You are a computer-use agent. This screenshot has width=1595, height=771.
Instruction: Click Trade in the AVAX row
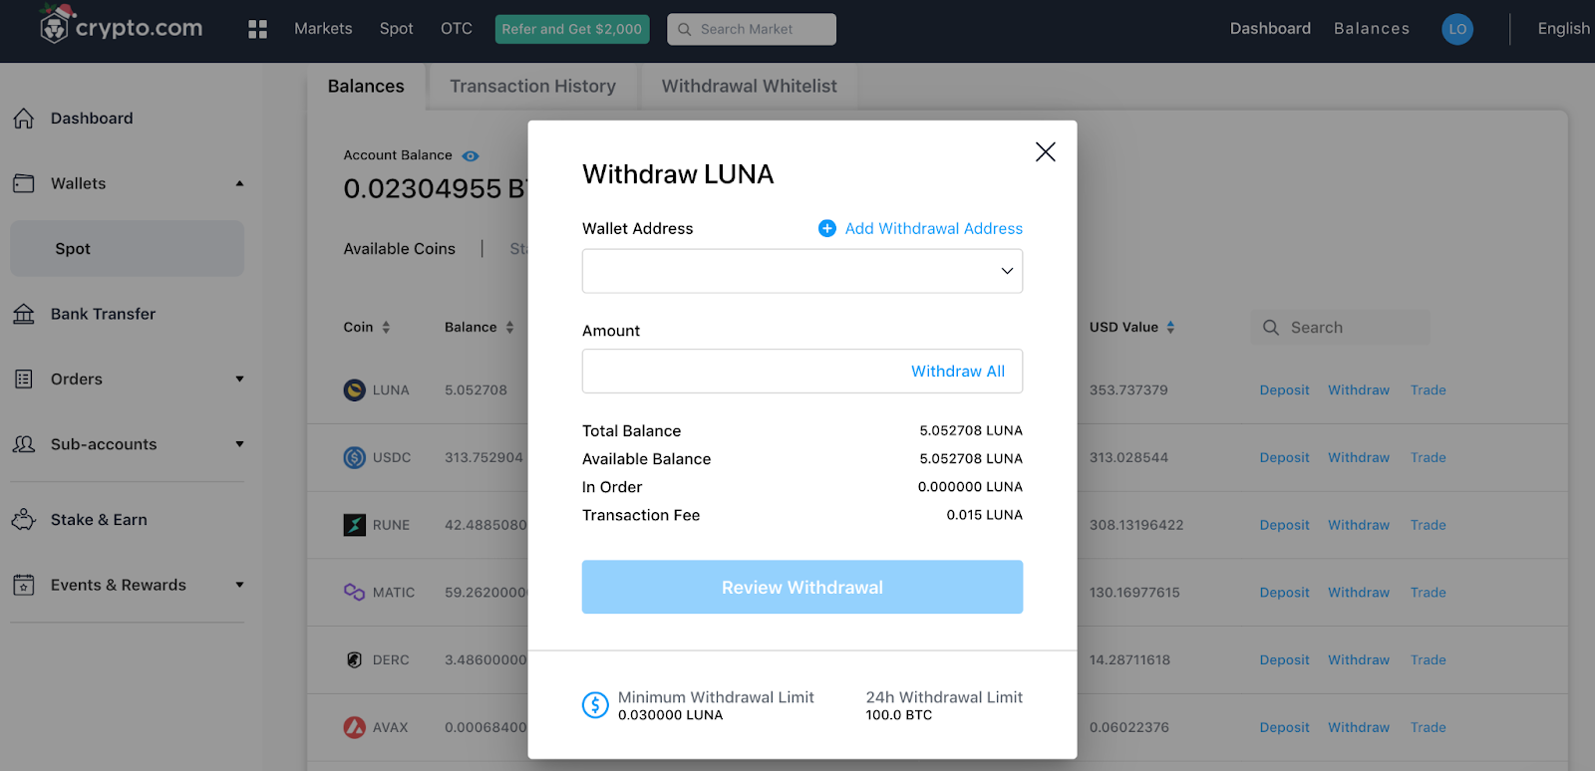[x=1429, y=727]
